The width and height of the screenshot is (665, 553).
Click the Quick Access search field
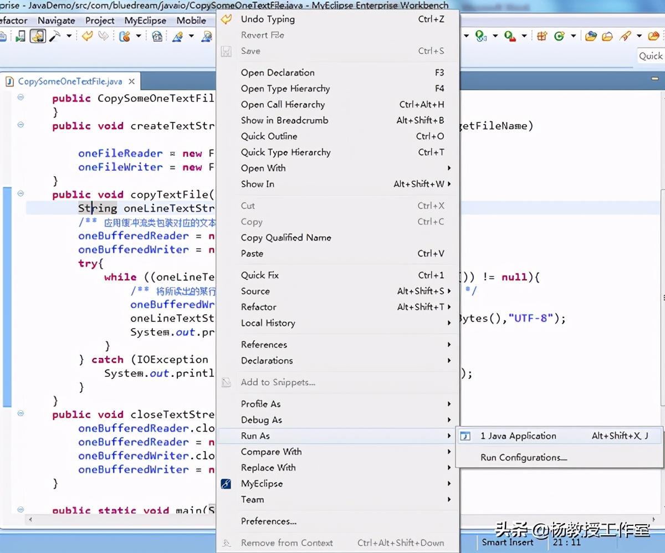651,56
